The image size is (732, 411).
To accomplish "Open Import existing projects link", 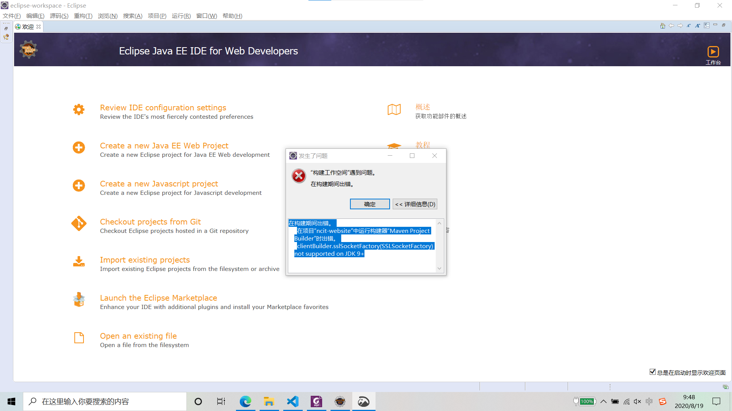I will tap(145, 260).
